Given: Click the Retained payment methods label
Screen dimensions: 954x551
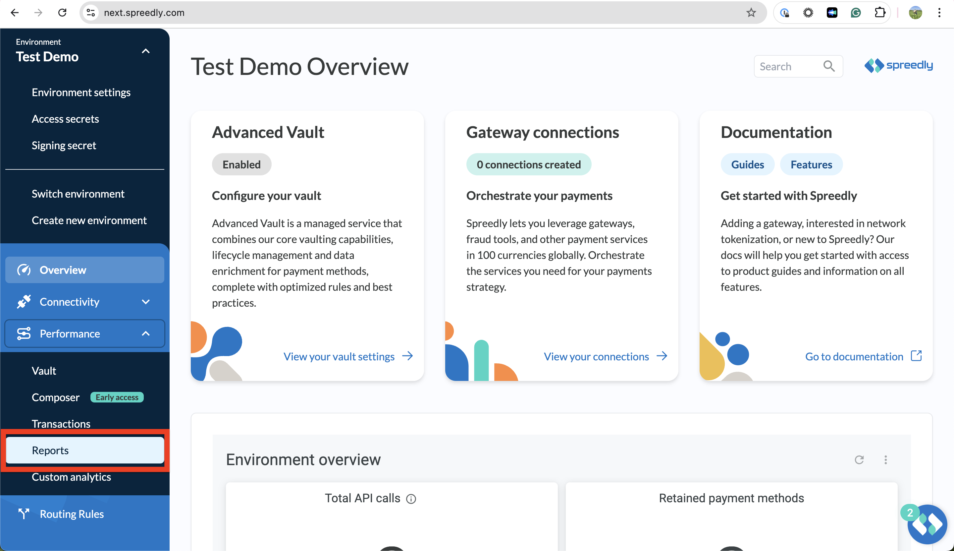Looking at the screenshot, I should tap(731, 498).
